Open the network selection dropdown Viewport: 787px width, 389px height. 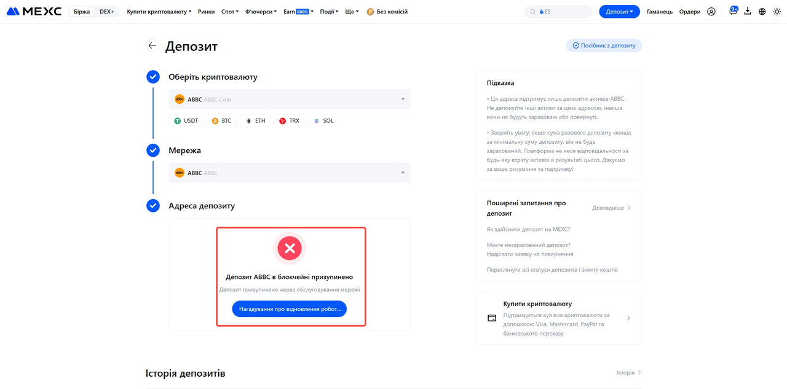click(x=290, y=173)
